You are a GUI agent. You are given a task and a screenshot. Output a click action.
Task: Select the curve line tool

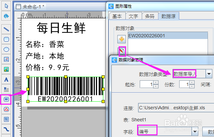(x=6, y=129)
